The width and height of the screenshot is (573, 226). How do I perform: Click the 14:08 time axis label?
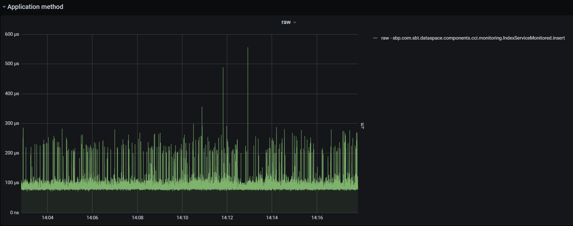coord(137,218)
